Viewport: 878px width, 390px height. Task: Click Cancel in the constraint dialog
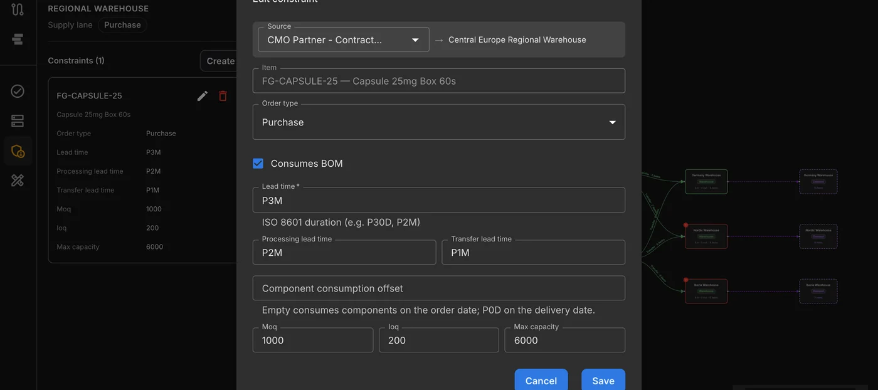click(x=541, y=381)
